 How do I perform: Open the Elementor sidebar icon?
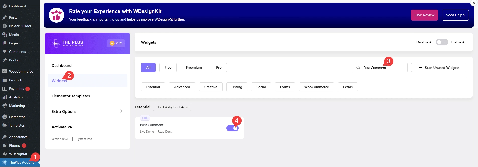point(4,117)
